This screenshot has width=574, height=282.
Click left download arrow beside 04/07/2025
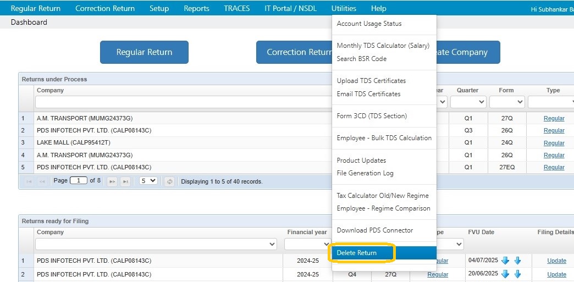point(505,261)
